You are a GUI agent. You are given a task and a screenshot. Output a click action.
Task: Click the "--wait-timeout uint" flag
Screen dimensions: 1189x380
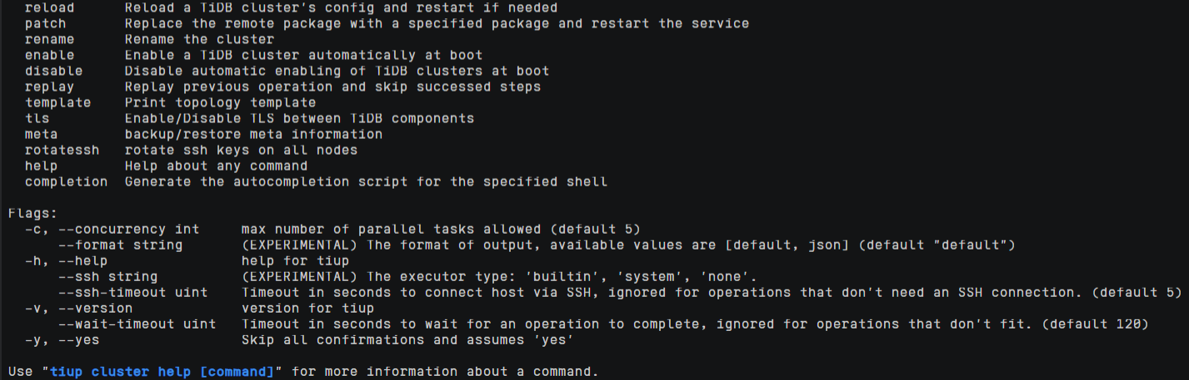137,323
